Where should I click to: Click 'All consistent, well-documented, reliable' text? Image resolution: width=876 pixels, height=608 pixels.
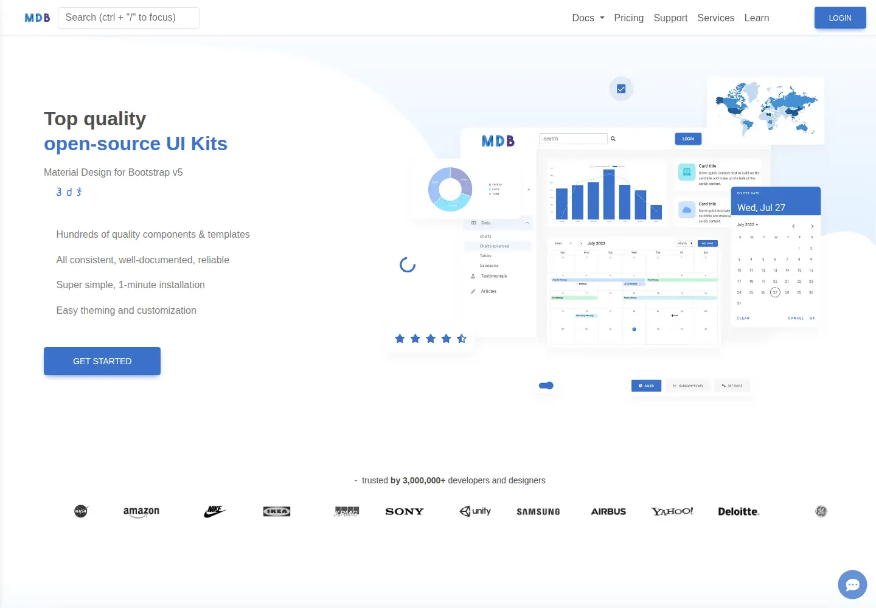(x=143, y=260)
